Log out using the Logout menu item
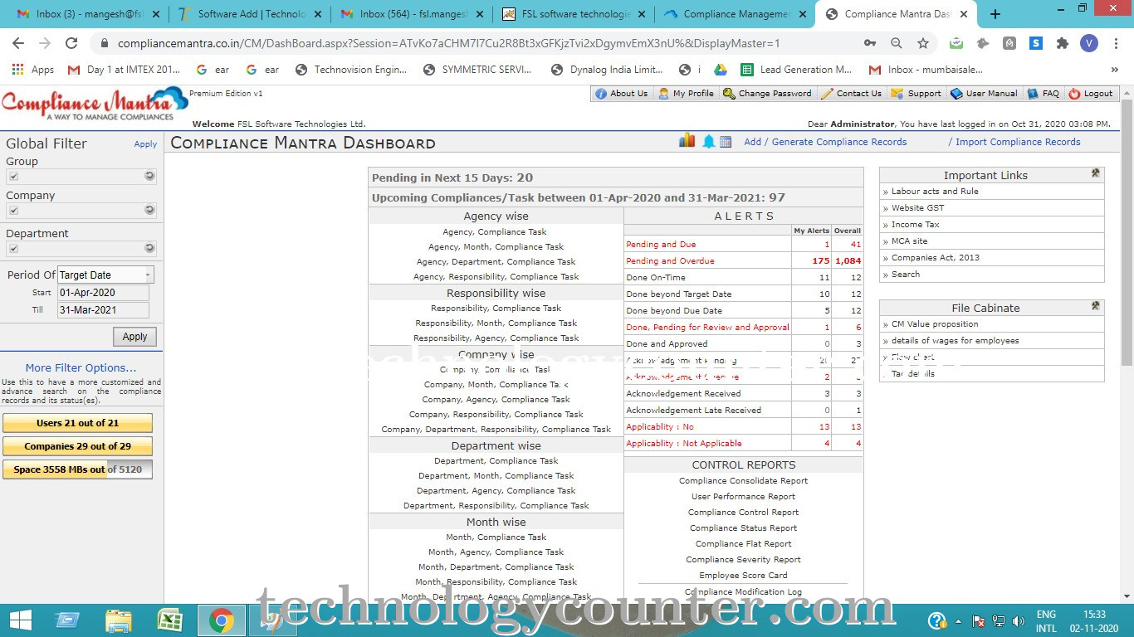This screenshot has height=637, width=1134. click(1091, 94)
